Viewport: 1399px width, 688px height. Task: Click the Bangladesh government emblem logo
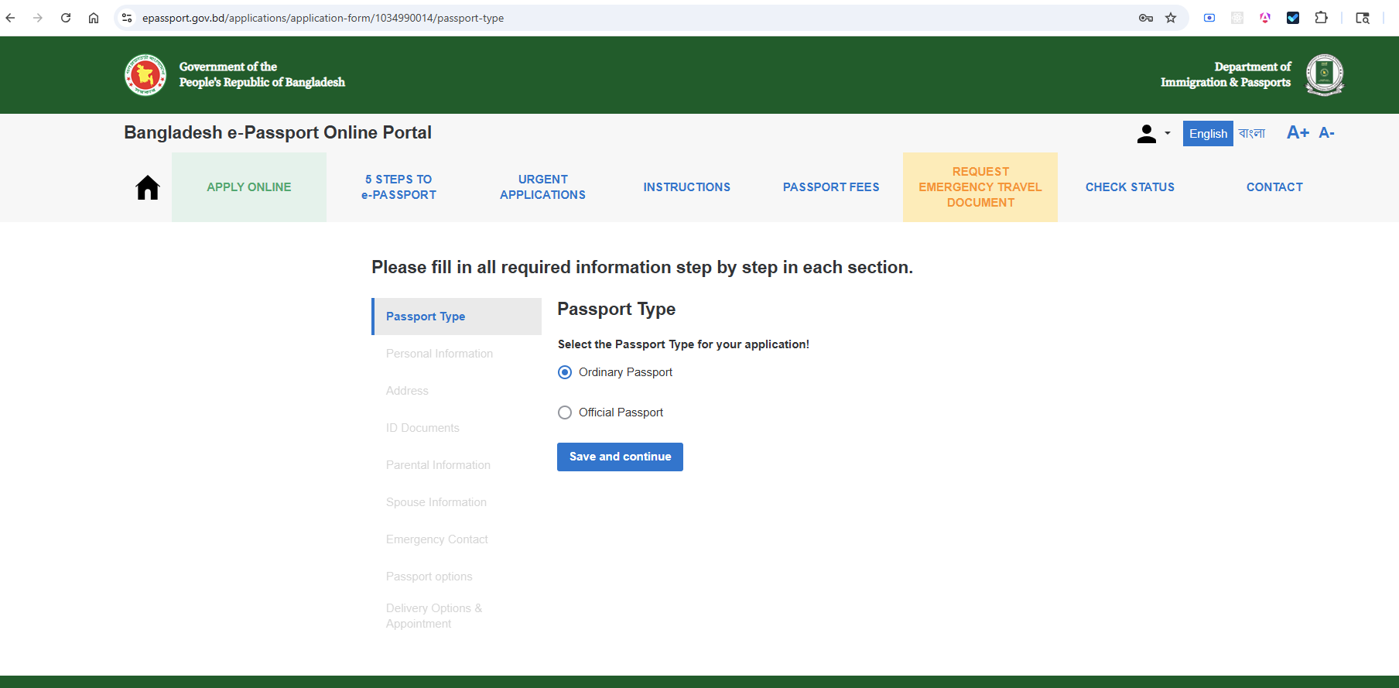point(145,75)
